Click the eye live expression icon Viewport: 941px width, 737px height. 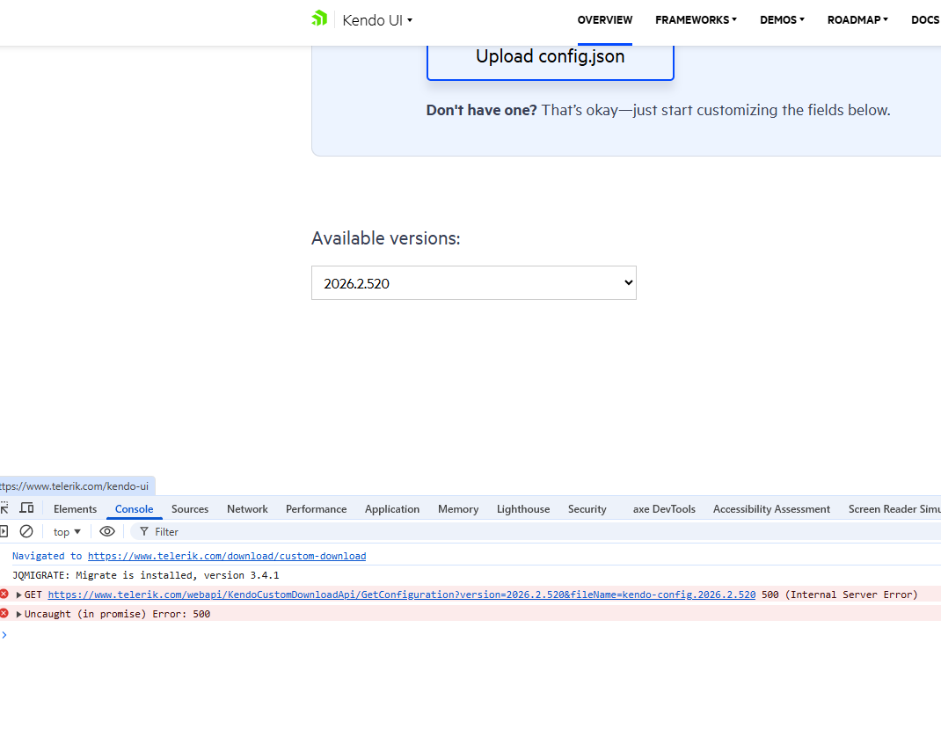tap(106, 531)
